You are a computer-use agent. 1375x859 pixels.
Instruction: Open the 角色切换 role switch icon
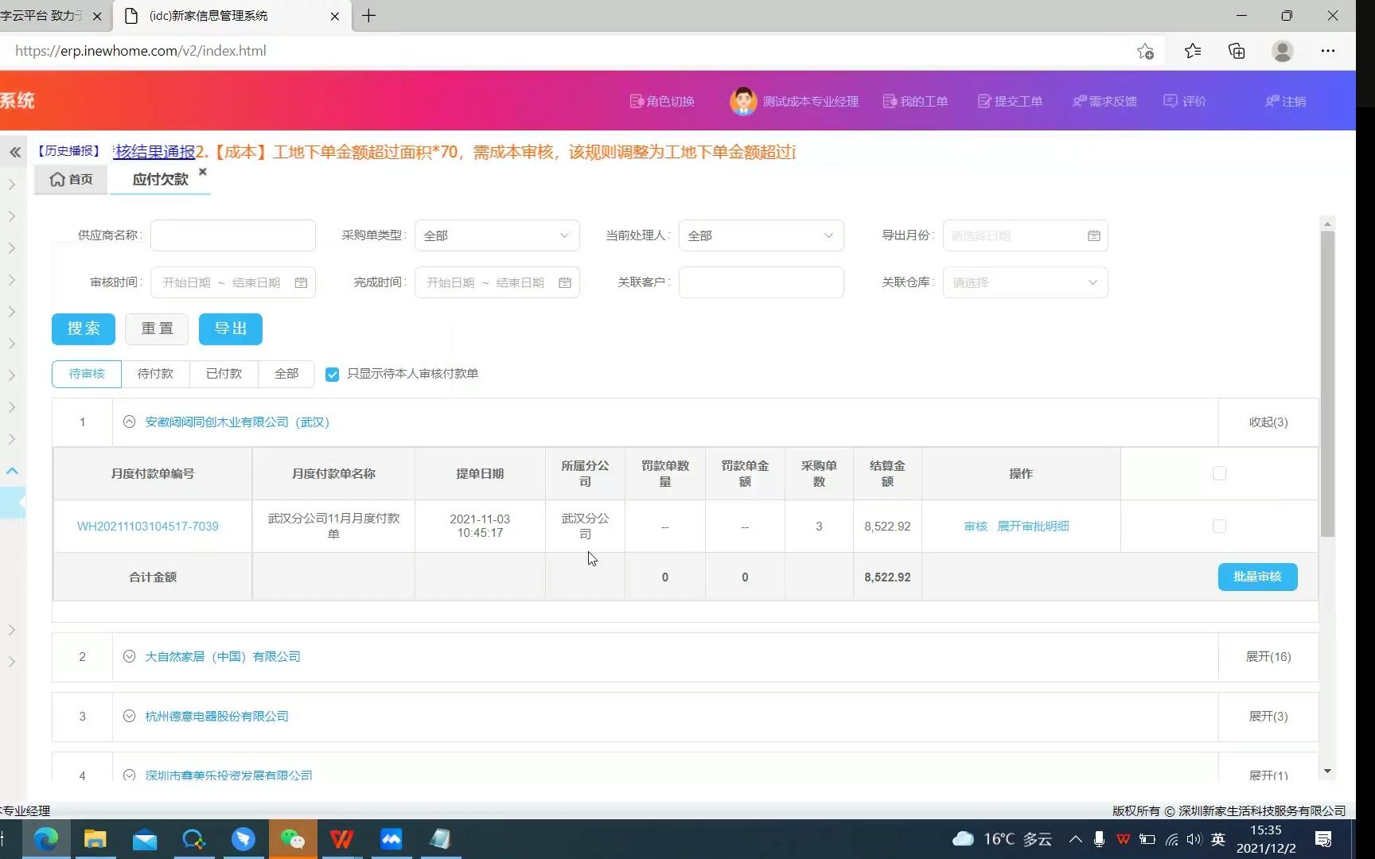(x=637, y=101)
